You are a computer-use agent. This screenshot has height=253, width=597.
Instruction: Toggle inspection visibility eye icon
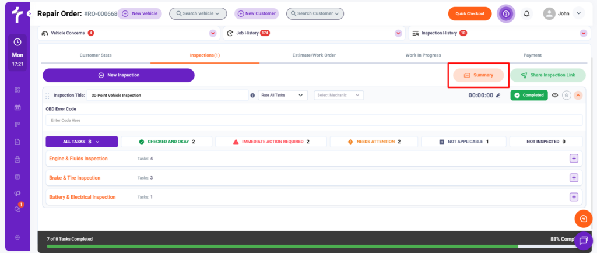[x=555, y=95]
